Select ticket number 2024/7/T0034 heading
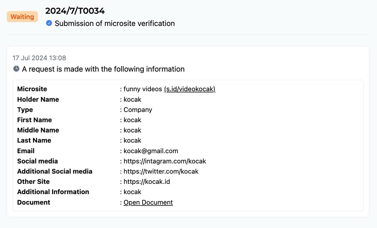Screen dimensions: 377x228 pyautogui.click(x=75, y=11)
